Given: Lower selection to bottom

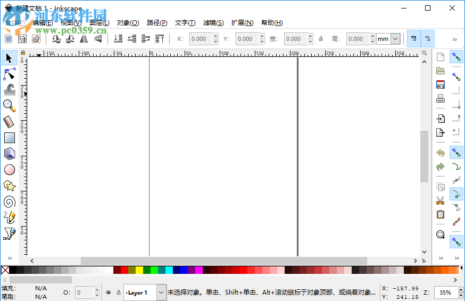Looking at the screenshot, I should click(x=118, y=39).
